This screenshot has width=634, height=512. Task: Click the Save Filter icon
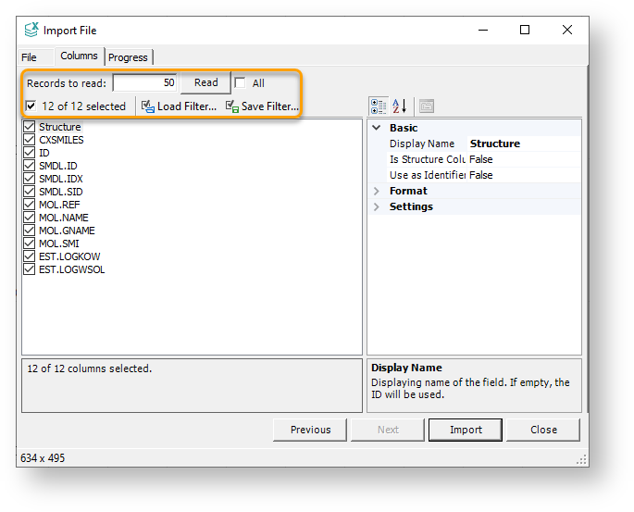click(232, 106)
